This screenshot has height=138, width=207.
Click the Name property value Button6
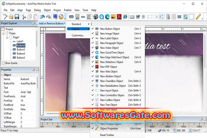(25, 79)
